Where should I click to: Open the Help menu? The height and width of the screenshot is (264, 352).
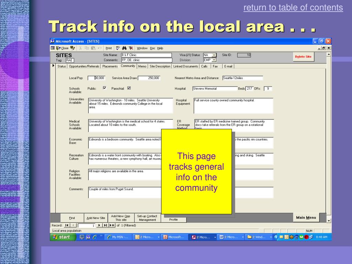click(160, 48)
